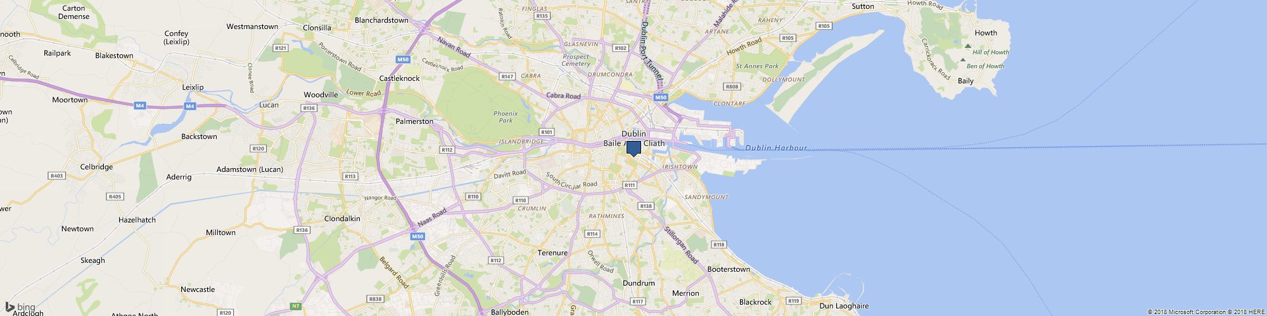Click the M50 road shield near Castleknock
The image size is (1267, 316).
404,59
